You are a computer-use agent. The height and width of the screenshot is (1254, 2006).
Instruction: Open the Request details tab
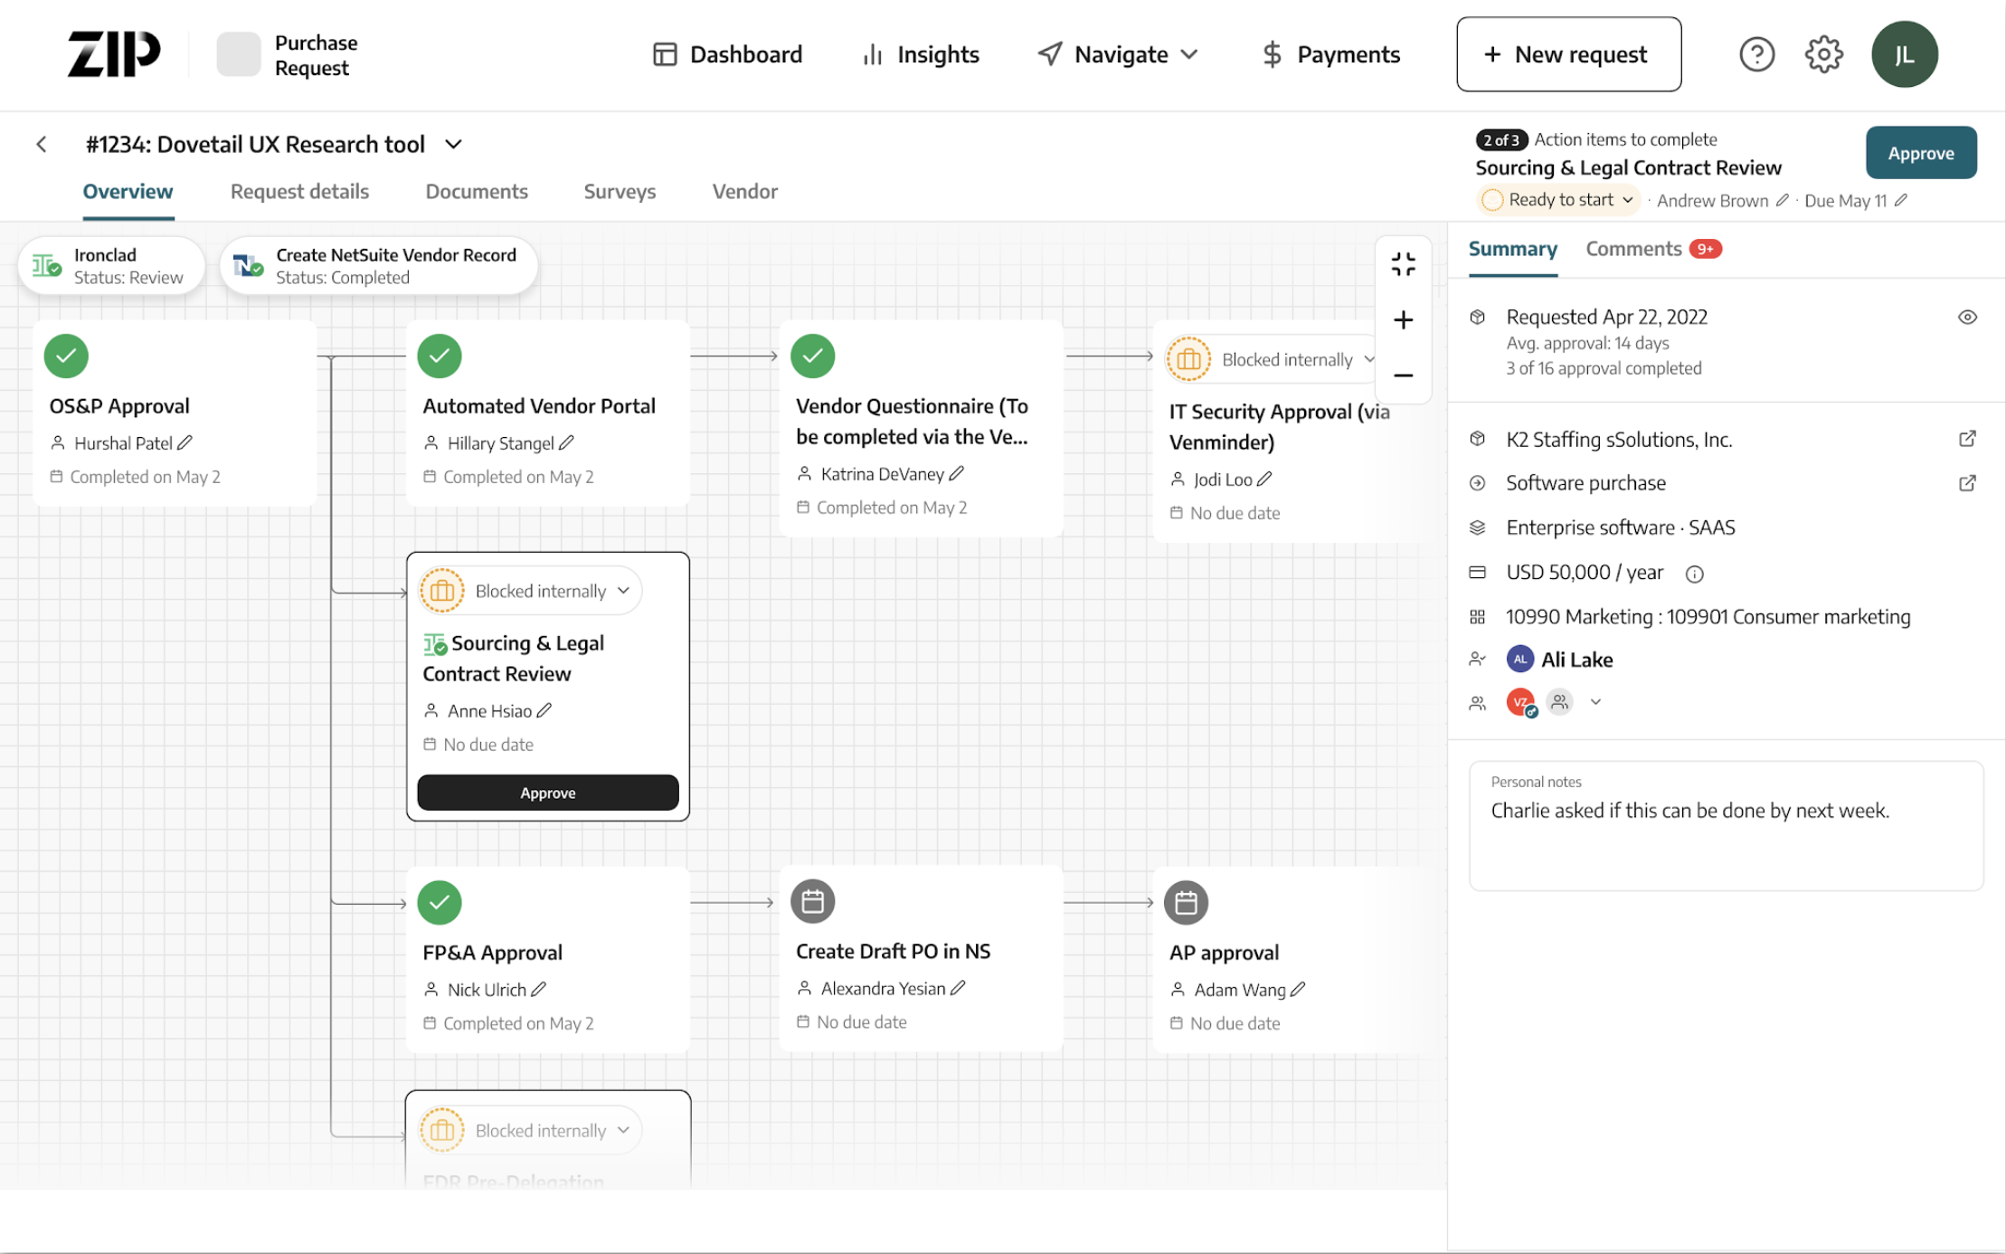coord(299,192)
